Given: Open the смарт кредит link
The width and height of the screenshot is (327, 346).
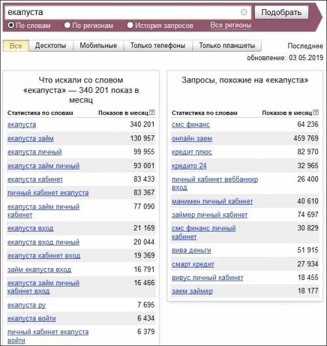Looking at the screenshot, I should coord(193,264).
